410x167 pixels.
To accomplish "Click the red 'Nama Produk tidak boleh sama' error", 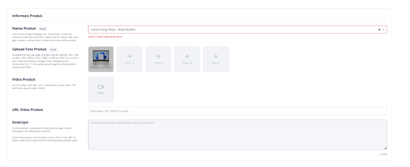I will [x=105, y=37].
